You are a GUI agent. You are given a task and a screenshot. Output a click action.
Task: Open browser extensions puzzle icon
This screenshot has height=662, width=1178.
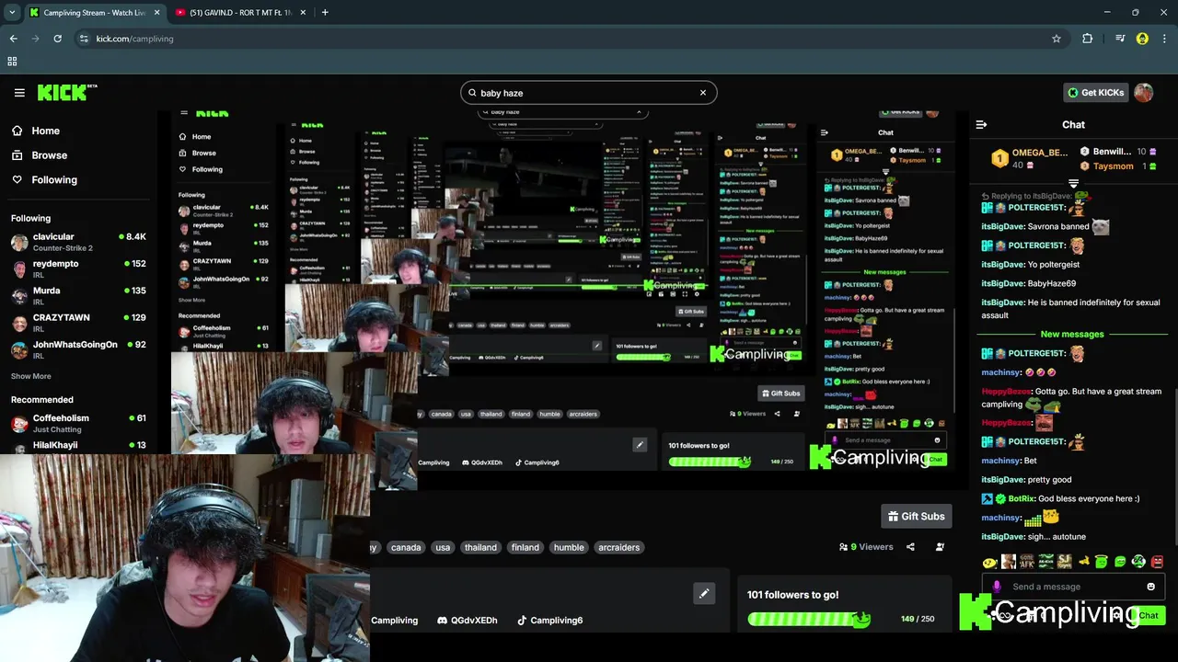(x=1088, y=39)
